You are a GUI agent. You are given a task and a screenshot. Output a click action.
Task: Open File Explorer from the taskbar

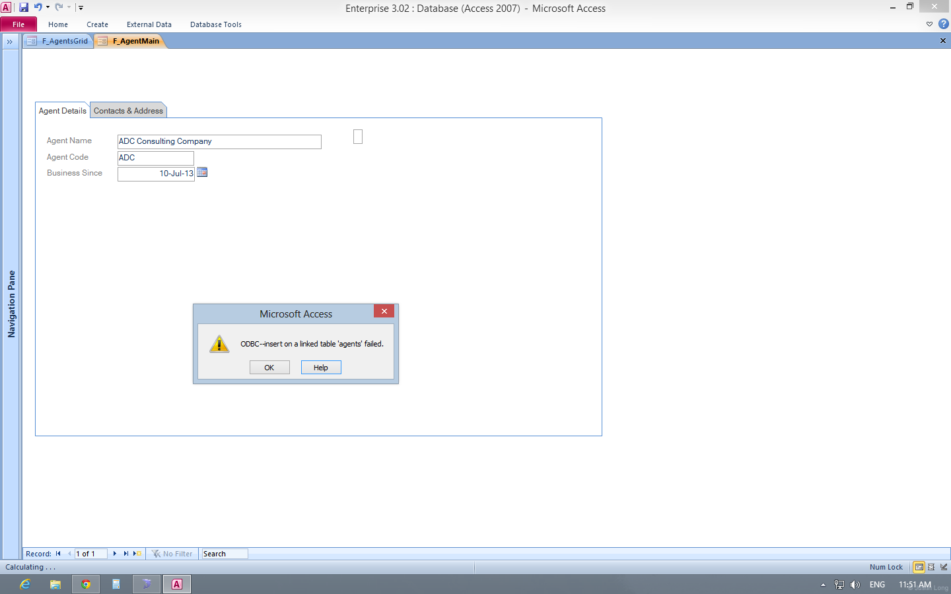(55, 584)
